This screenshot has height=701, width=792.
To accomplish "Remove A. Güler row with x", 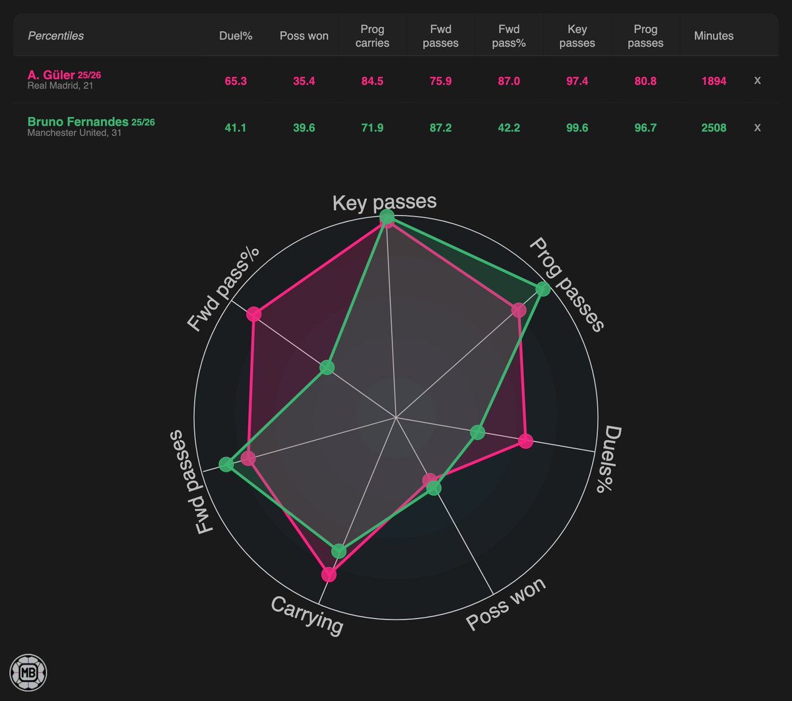I will 757,80.
